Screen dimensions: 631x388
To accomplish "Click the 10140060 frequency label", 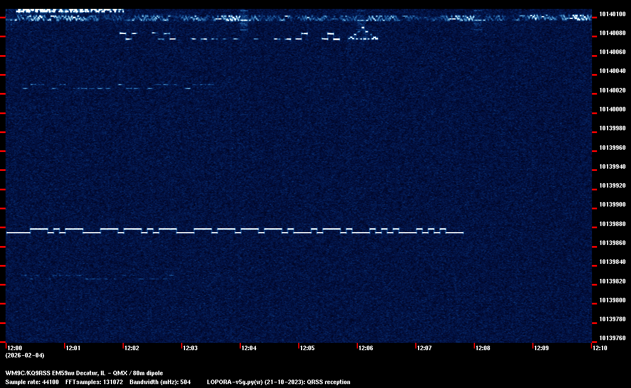I will [613, 52].
